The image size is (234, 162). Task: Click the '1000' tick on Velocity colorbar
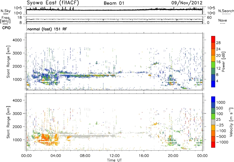[x=221, y=102]
